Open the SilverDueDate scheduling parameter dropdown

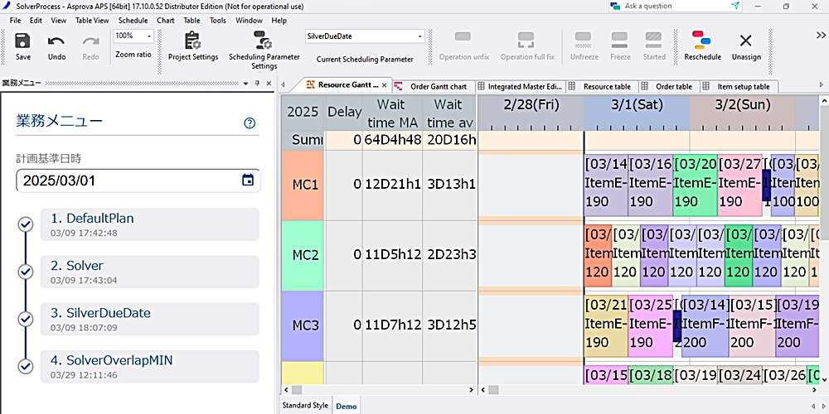[420, 36]
